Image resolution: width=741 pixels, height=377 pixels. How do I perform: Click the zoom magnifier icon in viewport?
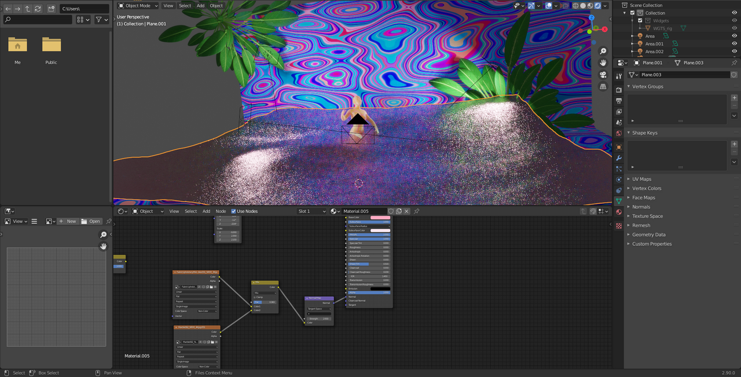[x=603, y=51]
